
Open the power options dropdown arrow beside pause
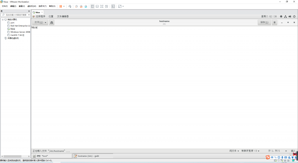64,6
